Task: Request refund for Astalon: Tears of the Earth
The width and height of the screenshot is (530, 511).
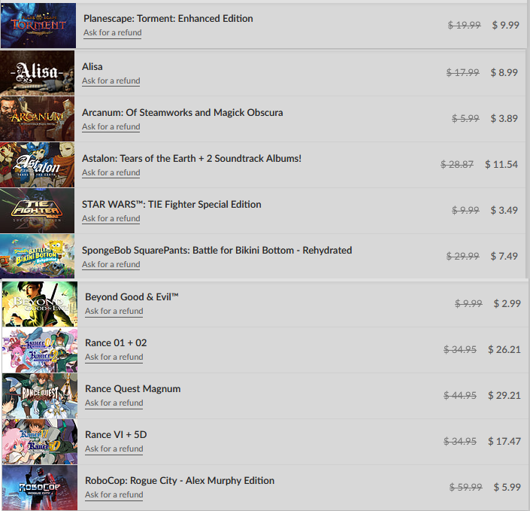Action: 111,173
